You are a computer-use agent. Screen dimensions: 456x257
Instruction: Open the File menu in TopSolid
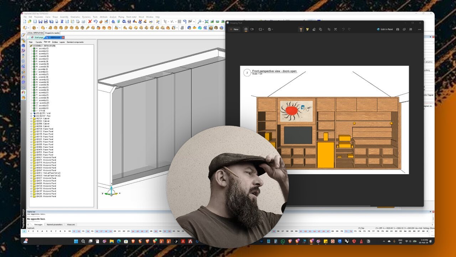click(25, 17)
